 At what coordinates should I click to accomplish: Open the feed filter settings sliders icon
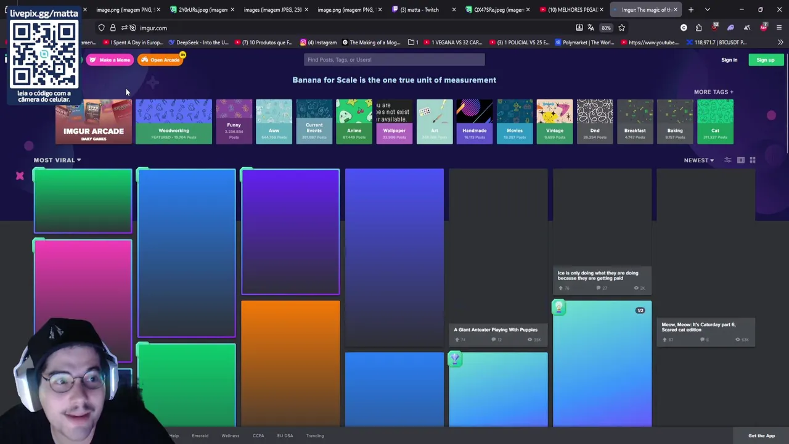728,160
